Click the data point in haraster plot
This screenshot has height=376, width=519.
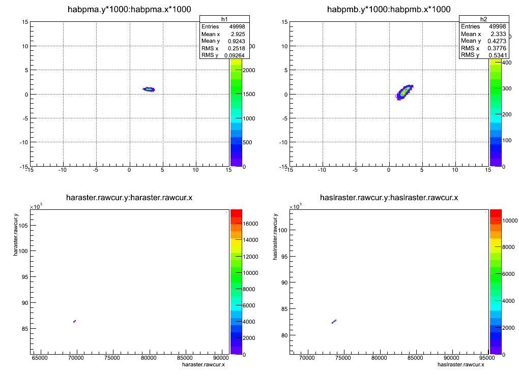pyautogui.click(x=74, y=321)
